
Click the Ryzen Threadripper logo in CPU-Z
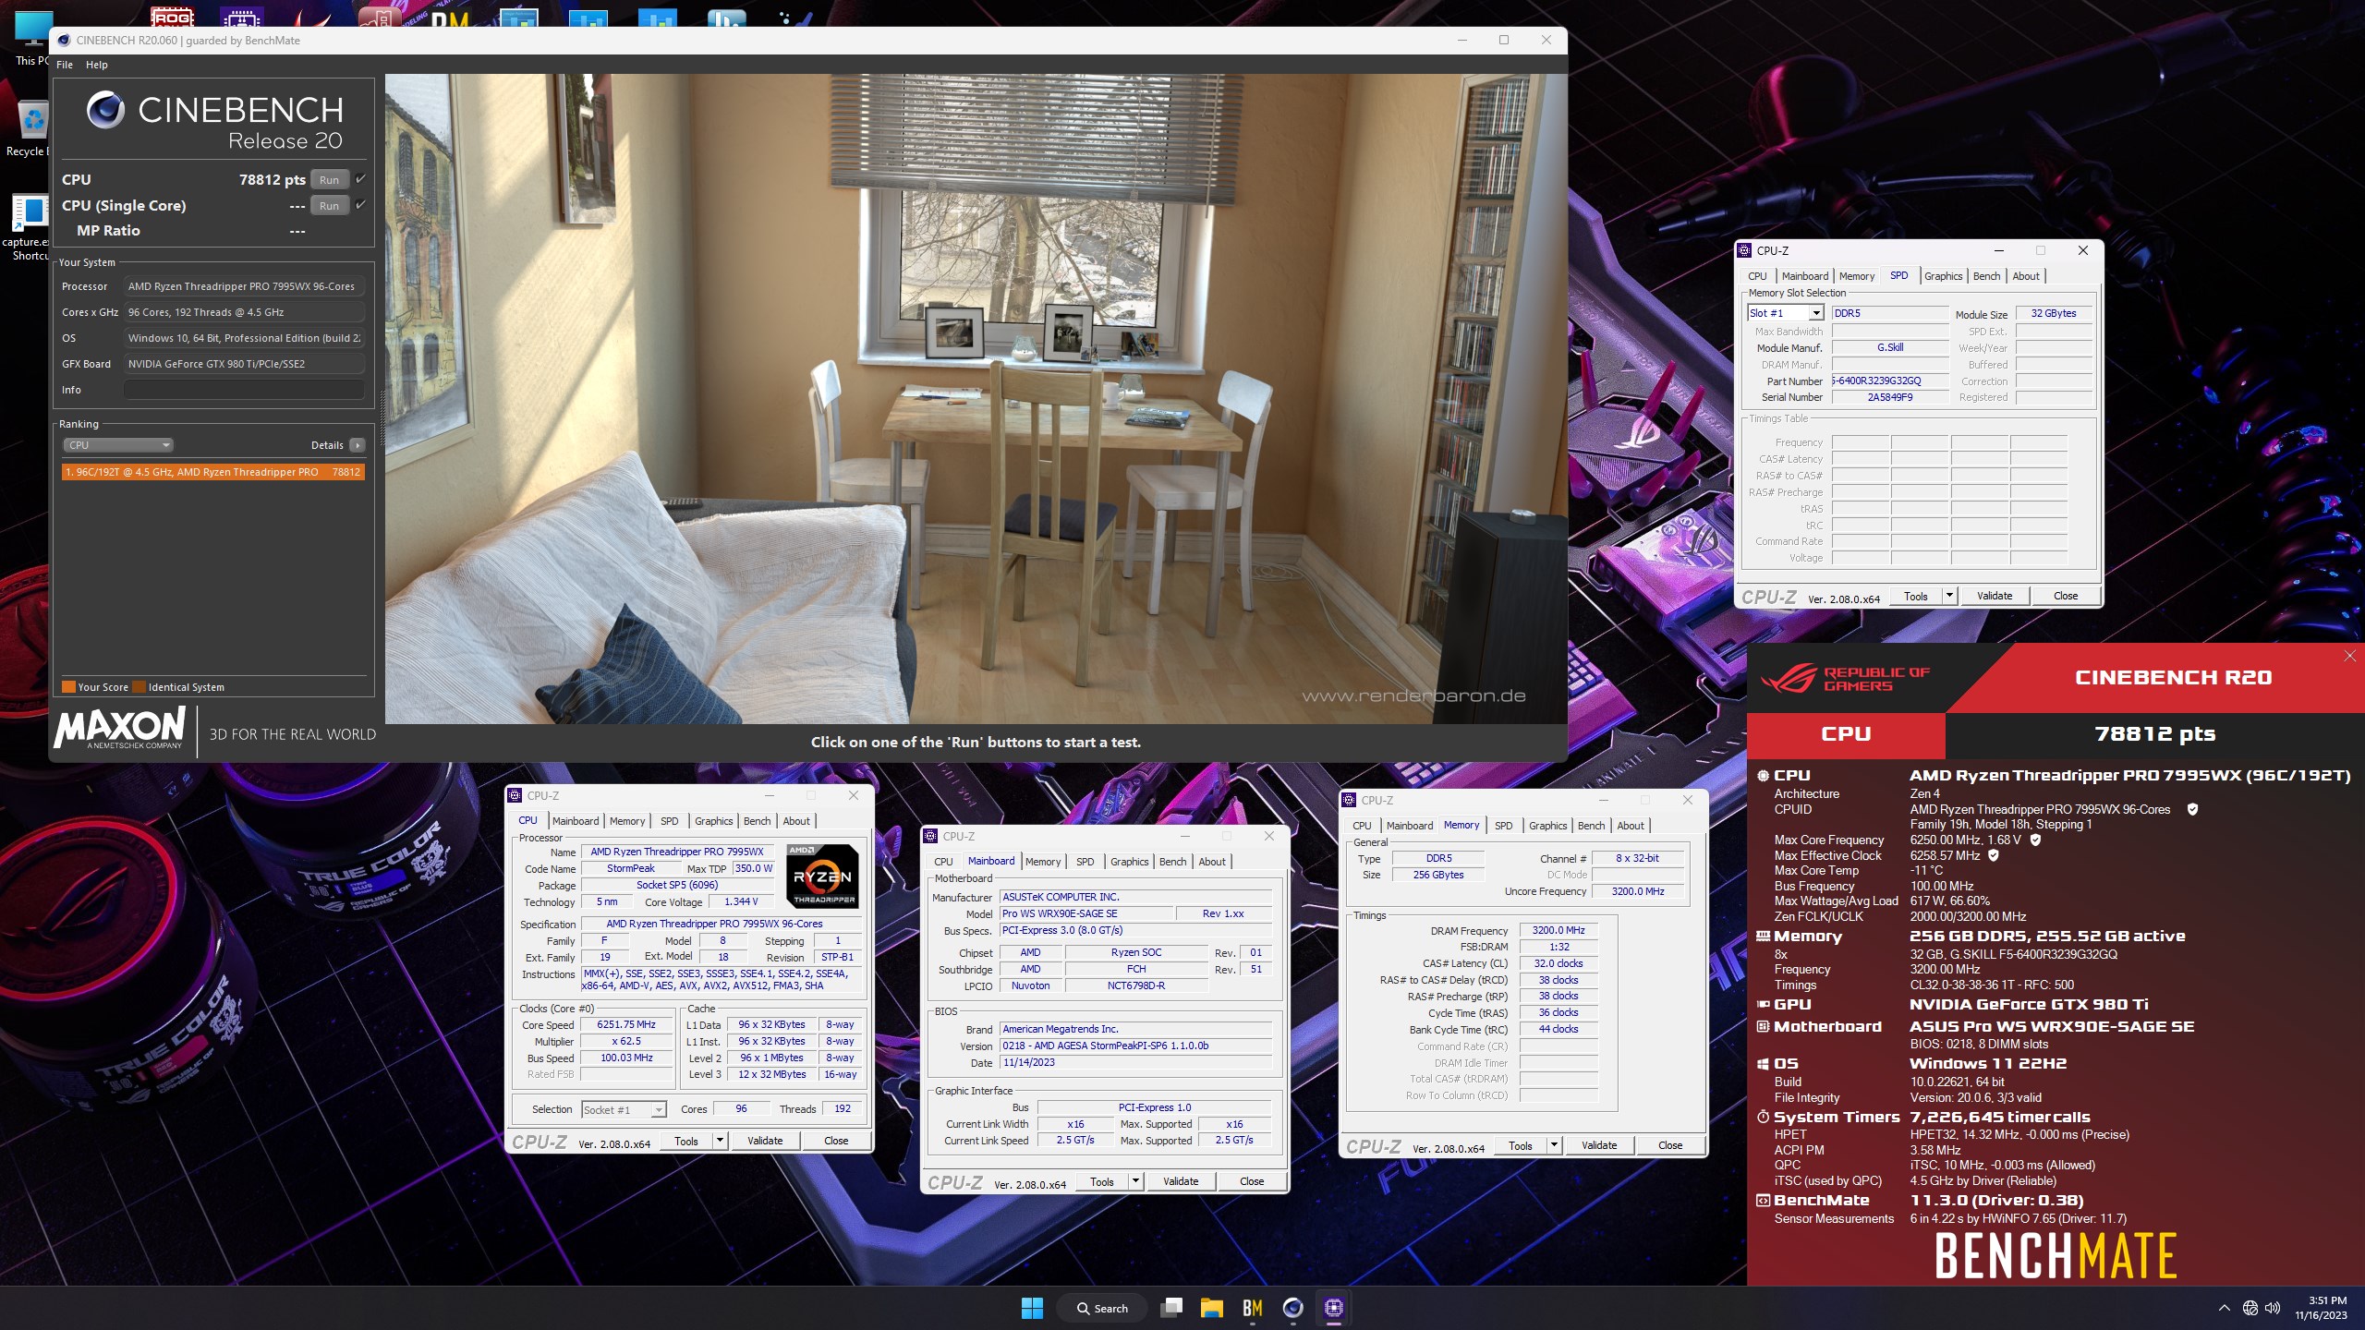point(821,875)
